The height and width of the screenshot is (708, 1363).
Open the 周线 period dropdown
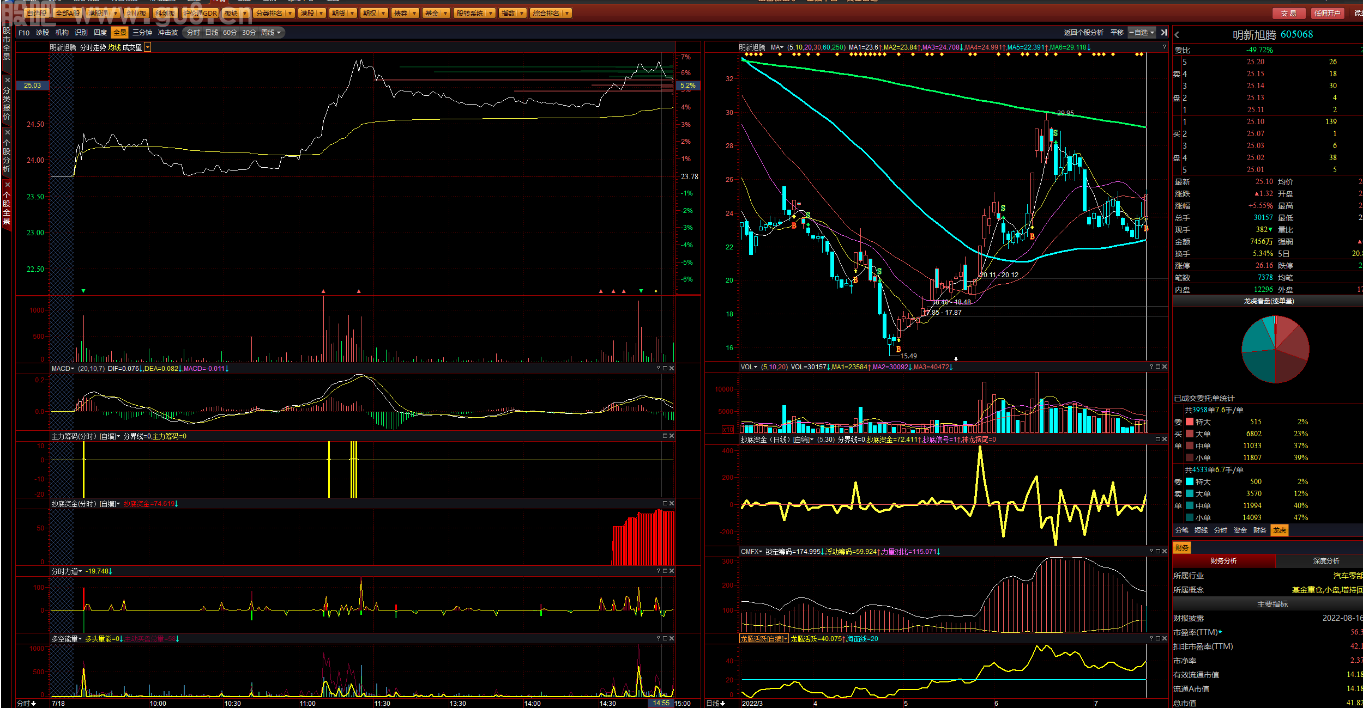[271, 33]
